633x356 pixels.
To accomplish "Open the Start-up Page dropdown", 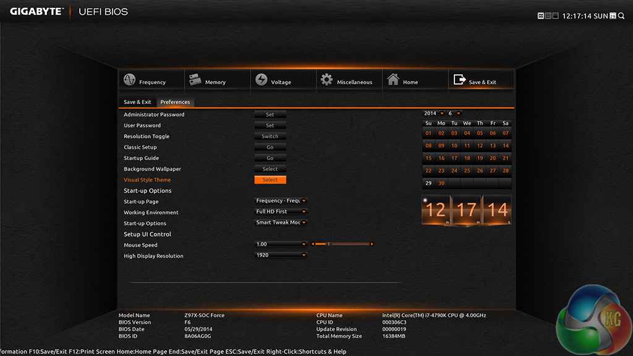I will pos(281,201).
